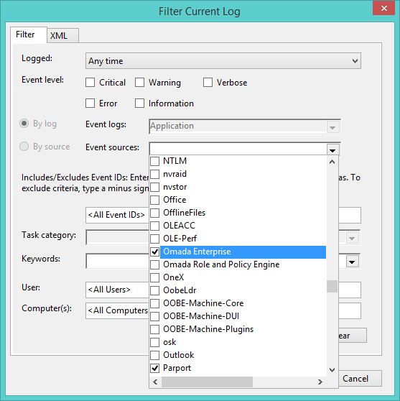Image resolution: width=400 pixels, height=401 pixels.
Task: Check the Critical event level box
Action: tap(90, 83)
